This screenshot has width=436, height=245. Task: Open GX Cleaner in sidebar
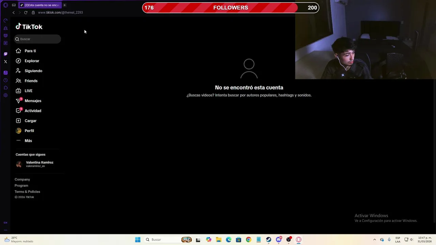(5, 28)
